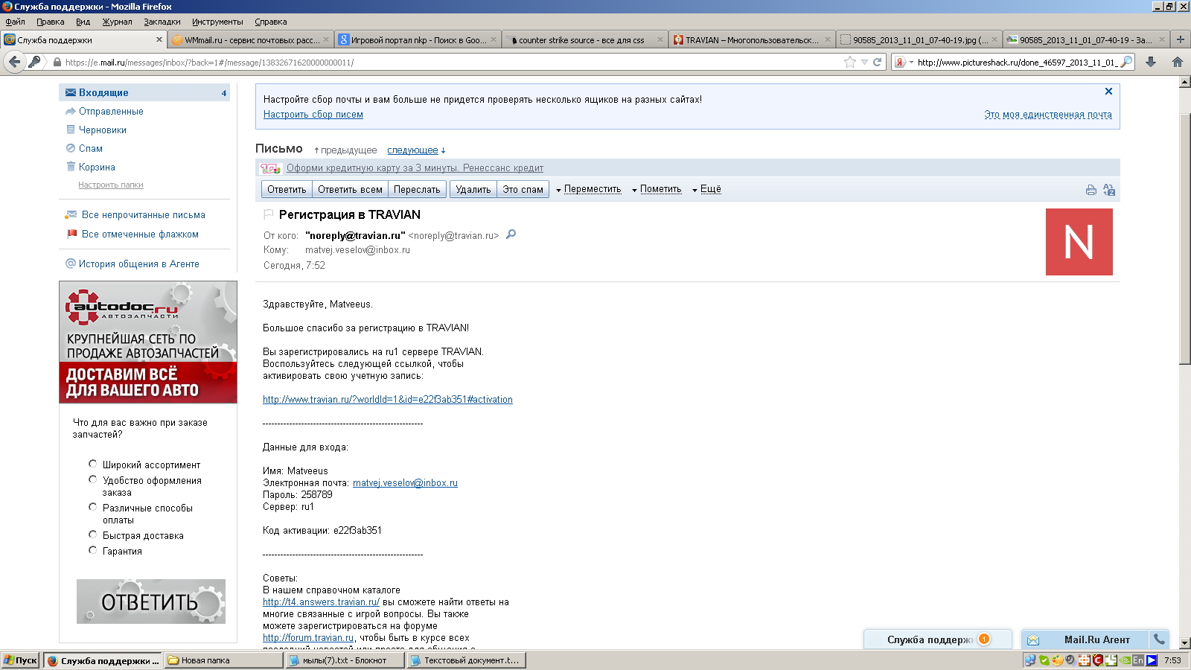Open the Закладки menu

[162, 22]
